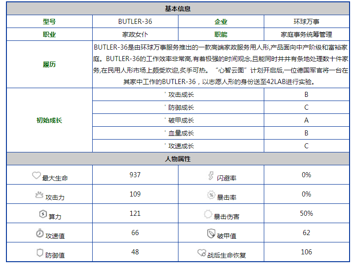Image resolution: width=356 pixels, height=264 pixels.
Task: Click the 暴击率 label text
Action: pyautogui.click(x=227, y=197)
